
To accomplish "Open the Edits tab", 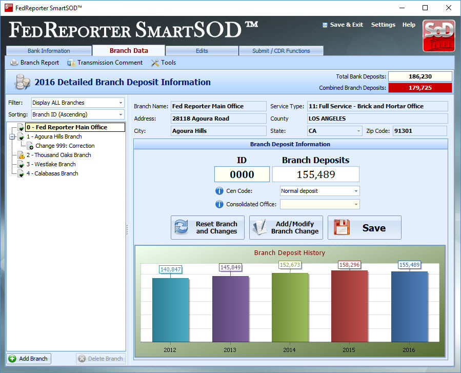I will coord(202,51).
